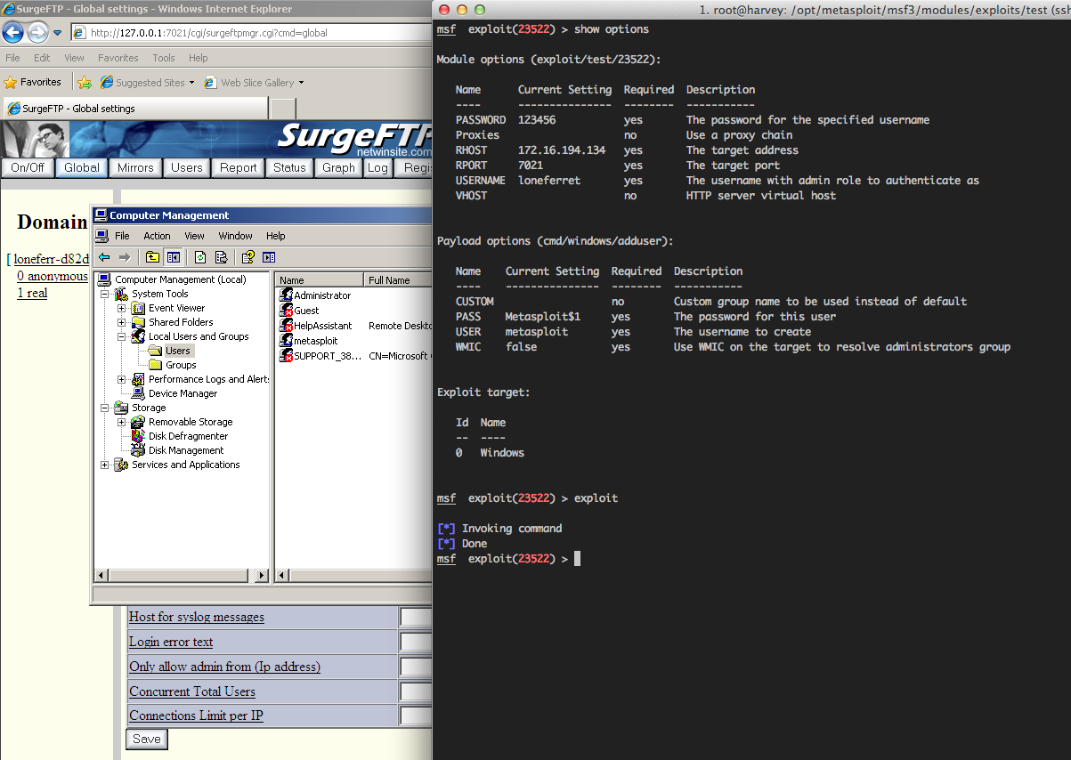Viewport: 1071px width, 760px height.
Task: Click the Name column header in users list
Action: tap(320, 279)
